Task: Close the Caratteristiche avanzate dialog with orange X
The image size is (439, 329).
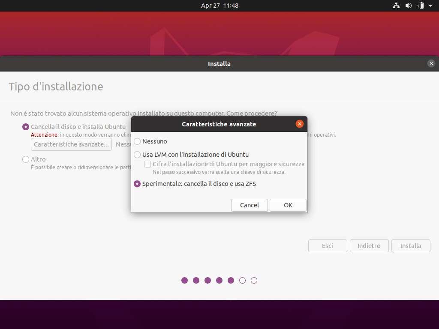Action: pos(300,124)
